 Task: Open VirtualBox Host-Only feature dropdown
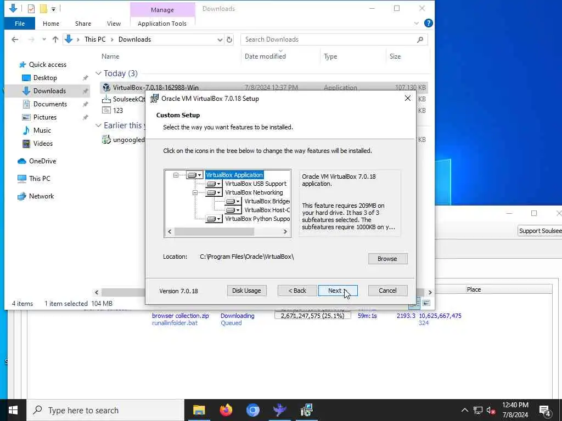tap(233, 210)
